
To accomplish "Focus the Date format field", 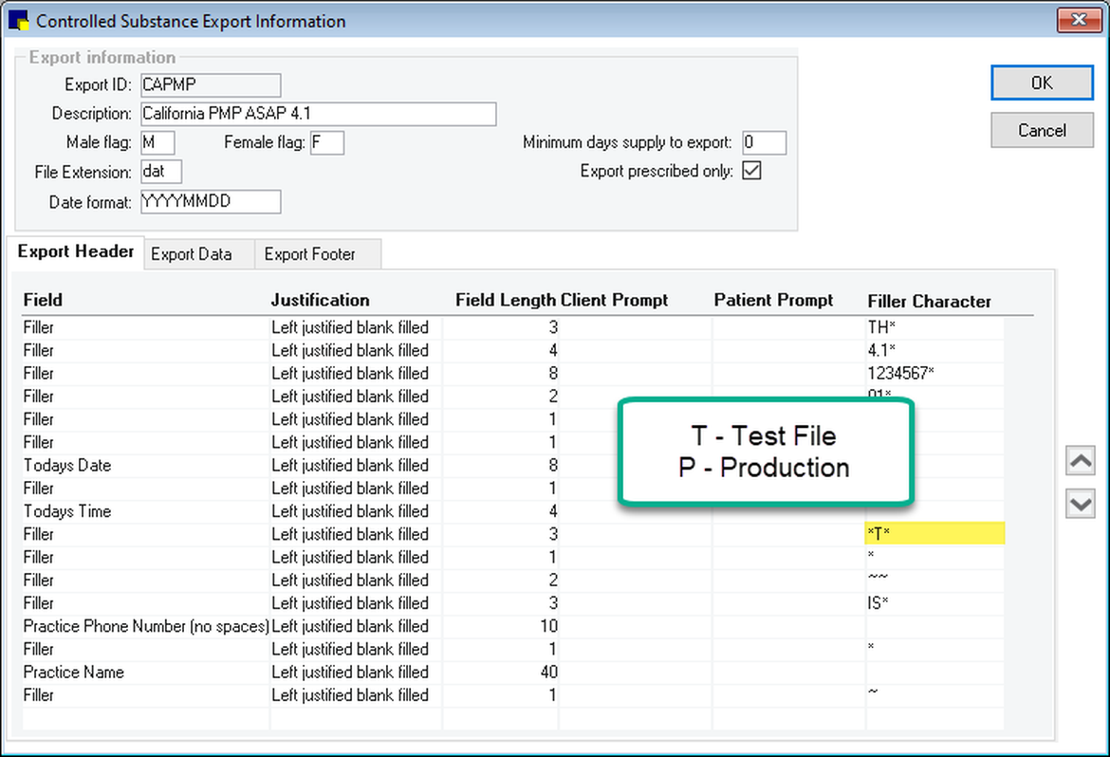I will tap(211, 201).
